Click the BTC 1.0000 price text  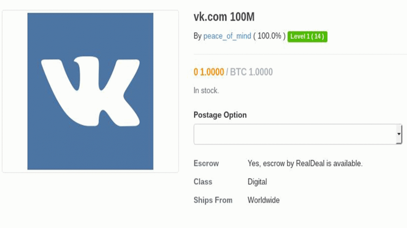pos(251,72)
